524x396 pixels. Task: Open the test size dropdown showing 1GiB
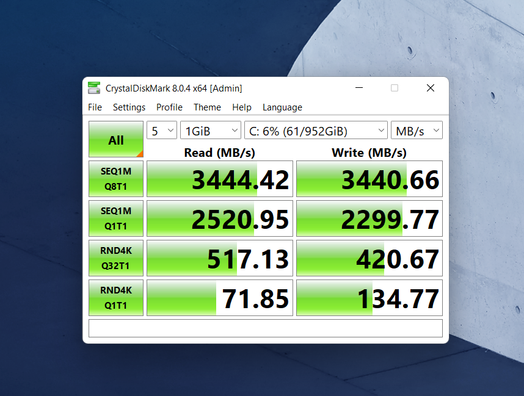[211, 130]
